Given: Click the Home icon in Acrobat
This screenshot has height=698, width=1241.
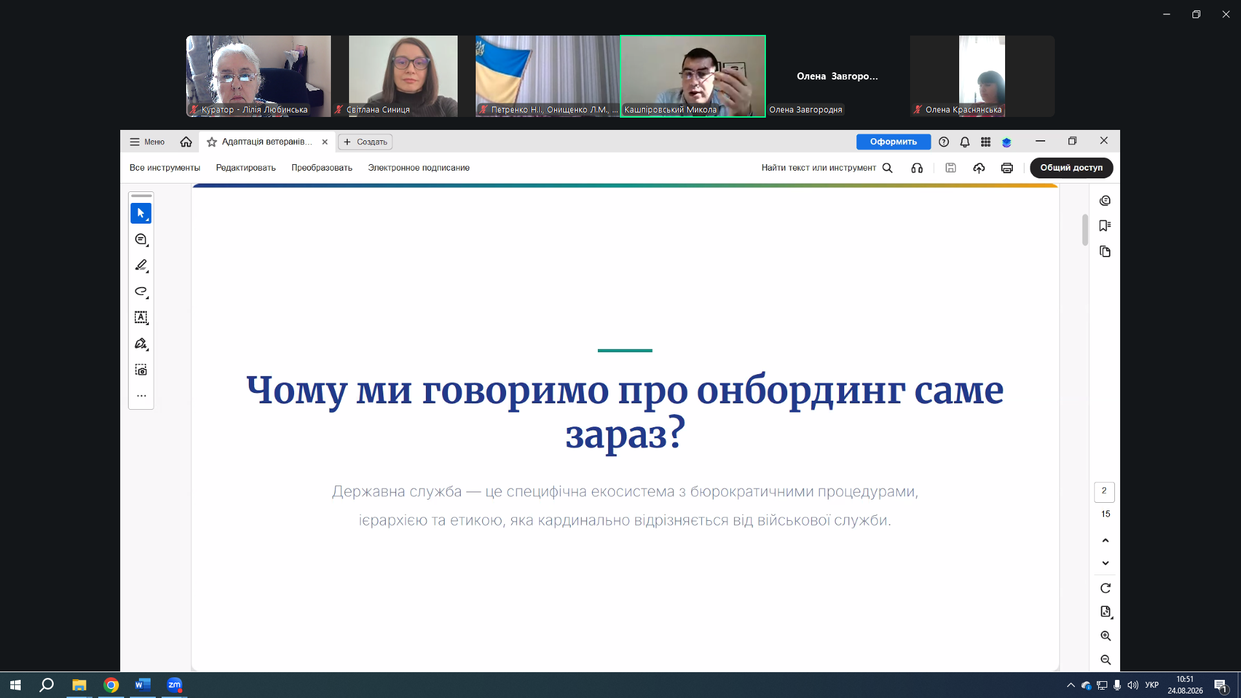Looking at the screenshot, I should (x=186, y=142).
